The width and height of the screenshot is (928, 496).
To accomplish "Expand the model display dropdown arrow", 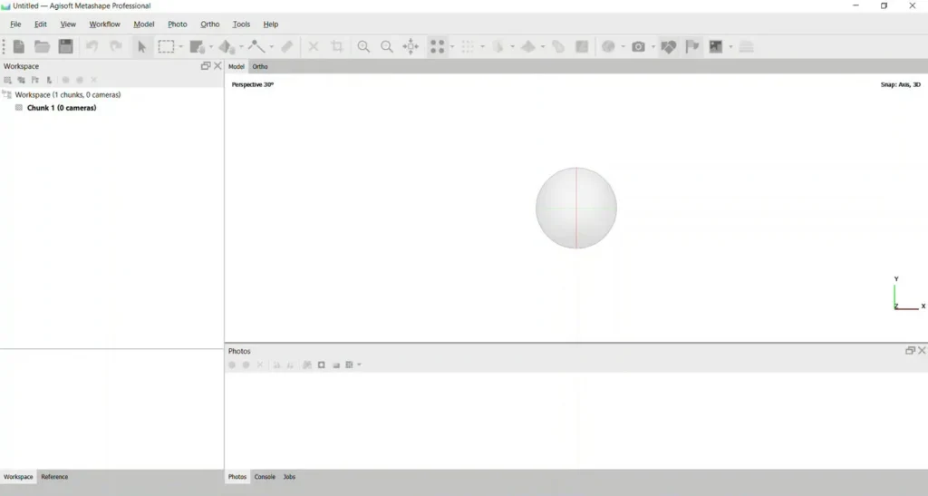I will pos(513,47).
